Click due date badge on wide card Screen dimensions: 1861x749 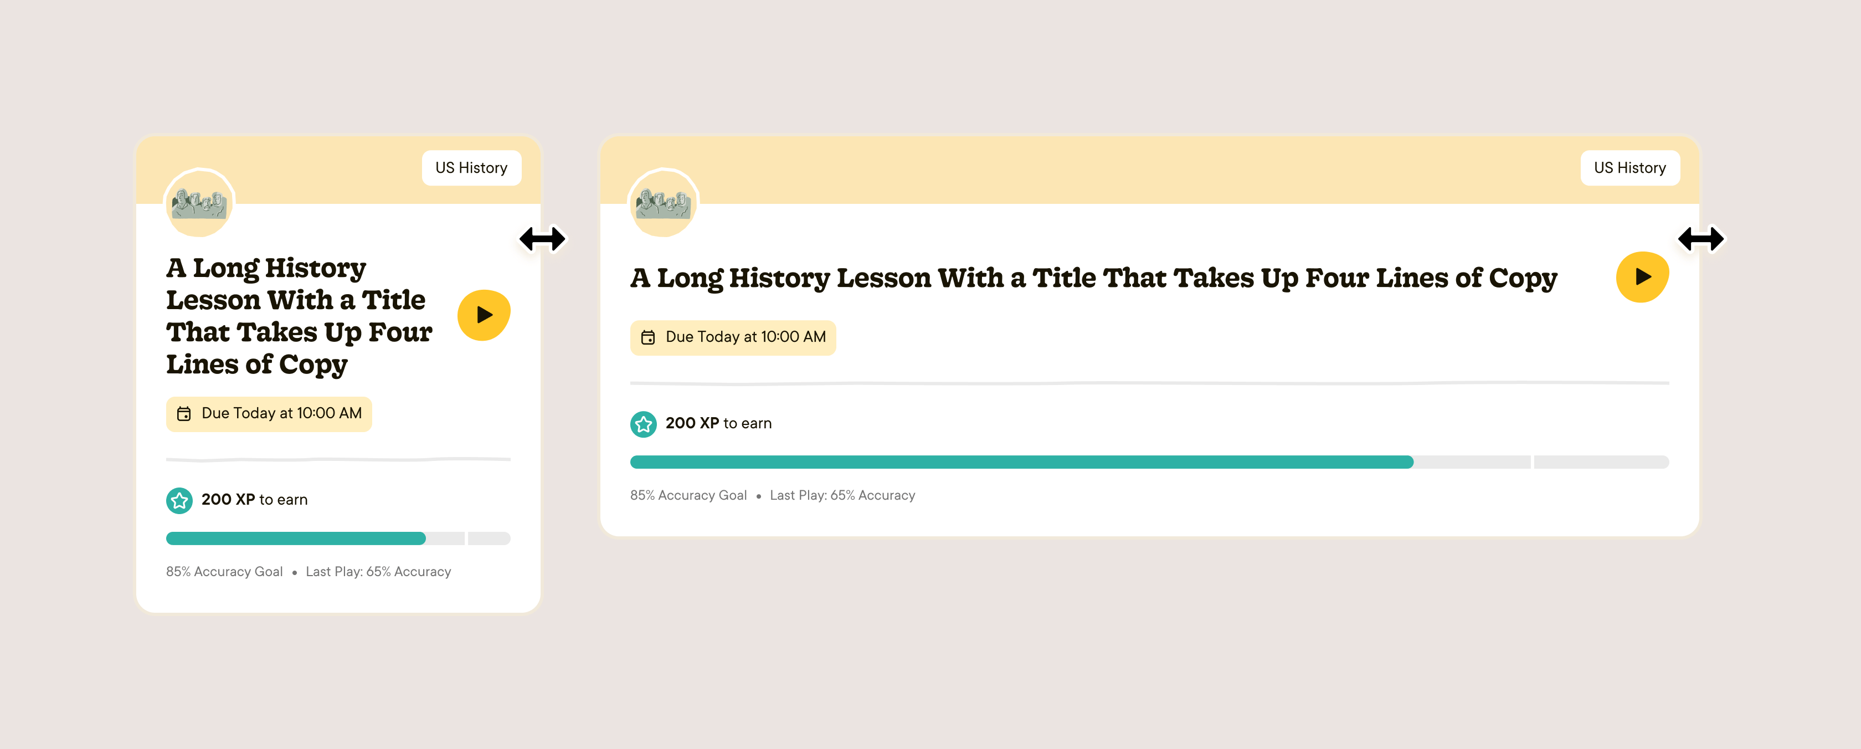733,337
